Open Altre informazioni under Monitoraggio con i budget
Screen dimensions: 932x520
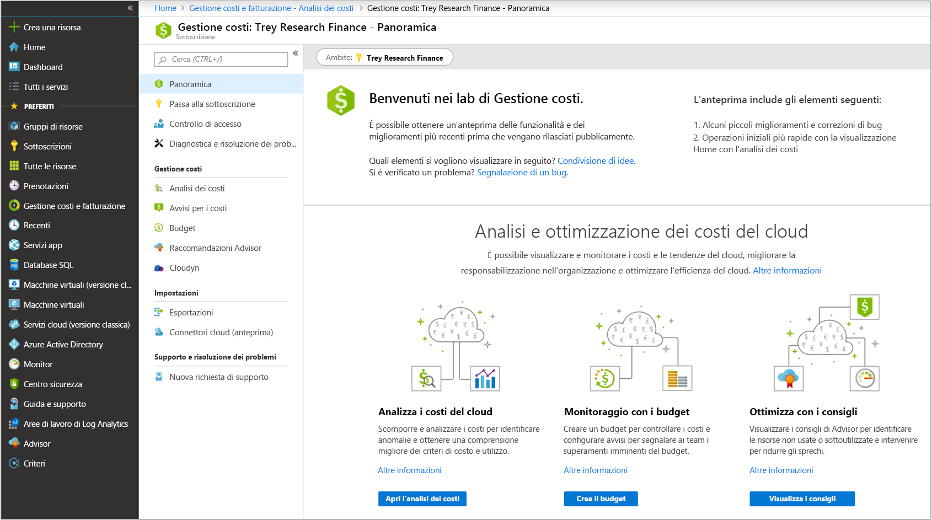(596, 470)
